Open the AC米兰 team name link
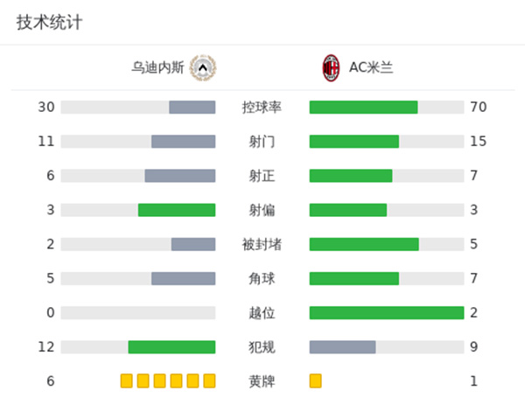 tap(371, 66)
